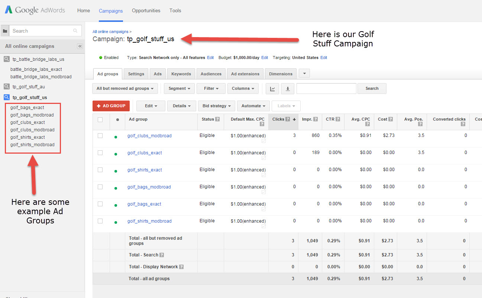Click the red + AD GROUP button
Screen dimensions: 482x298
(111, 106)
